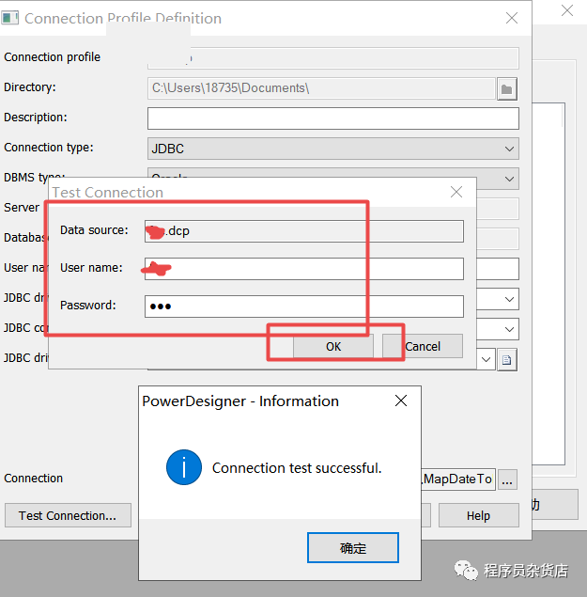Click the Test Connection... button
This screenshot has width=587, height=597.
[x=68, y=515]
